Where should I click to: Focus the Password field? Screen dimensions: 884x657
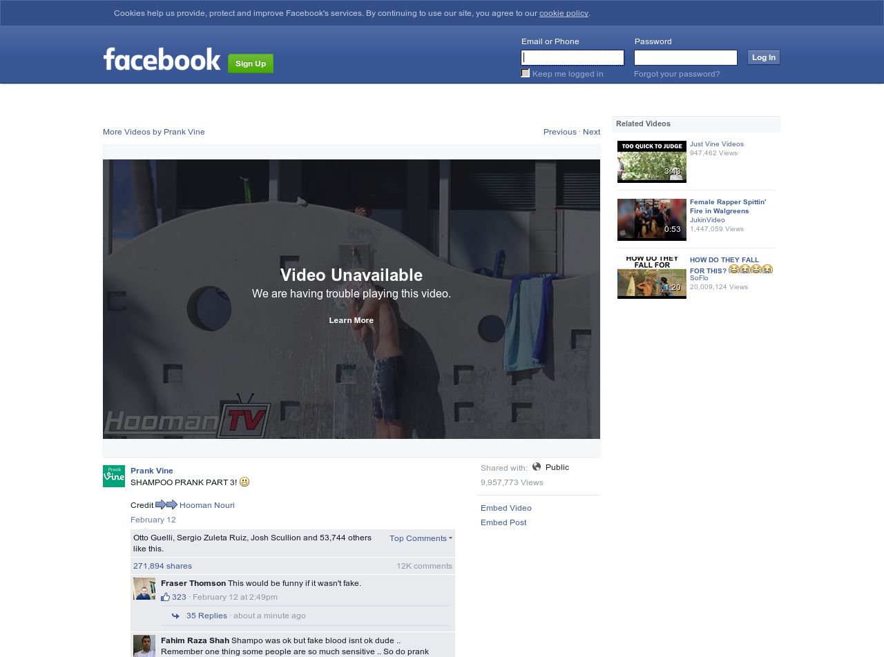[686, 57]
